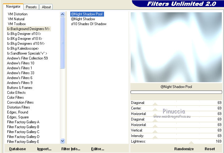Select &<Bkg Designers sf10 IV> category
224x153 pixels.
coord(26,44)
